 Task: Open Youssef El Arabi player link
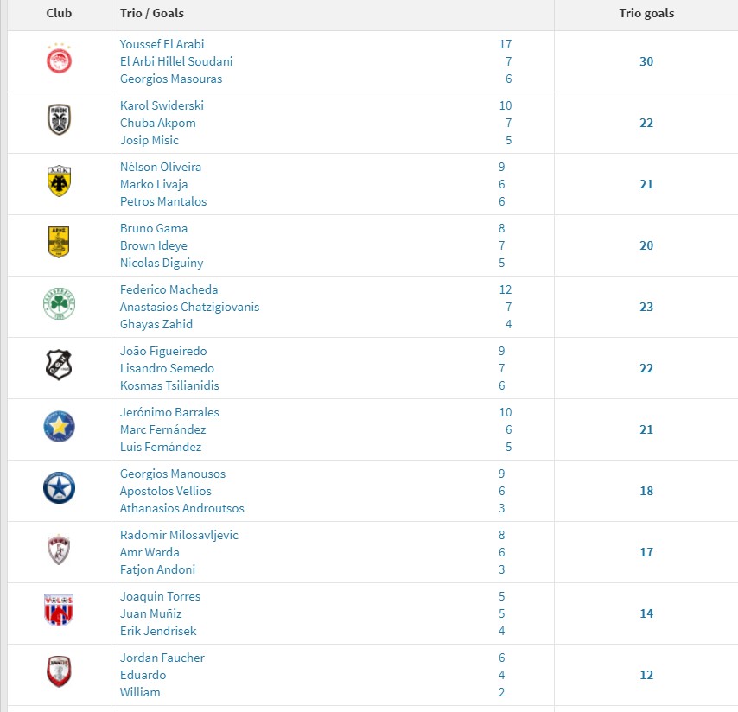pos(162,44)
